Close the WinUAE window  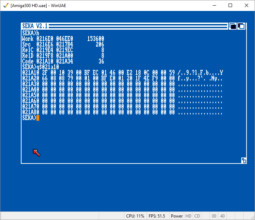[x=247, y=5]
